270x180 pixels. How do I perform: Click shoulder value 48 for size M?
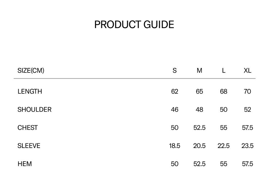click(x=199, y=109)
